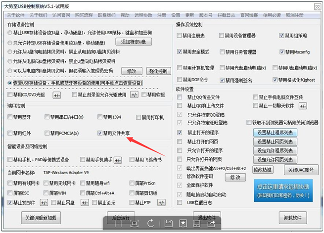Click the star favorite icon

point(183,223)
